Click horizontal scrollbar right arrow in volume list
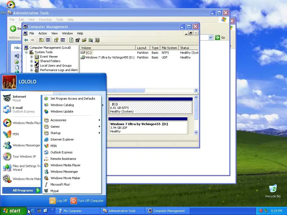 [x=196, y=90]
